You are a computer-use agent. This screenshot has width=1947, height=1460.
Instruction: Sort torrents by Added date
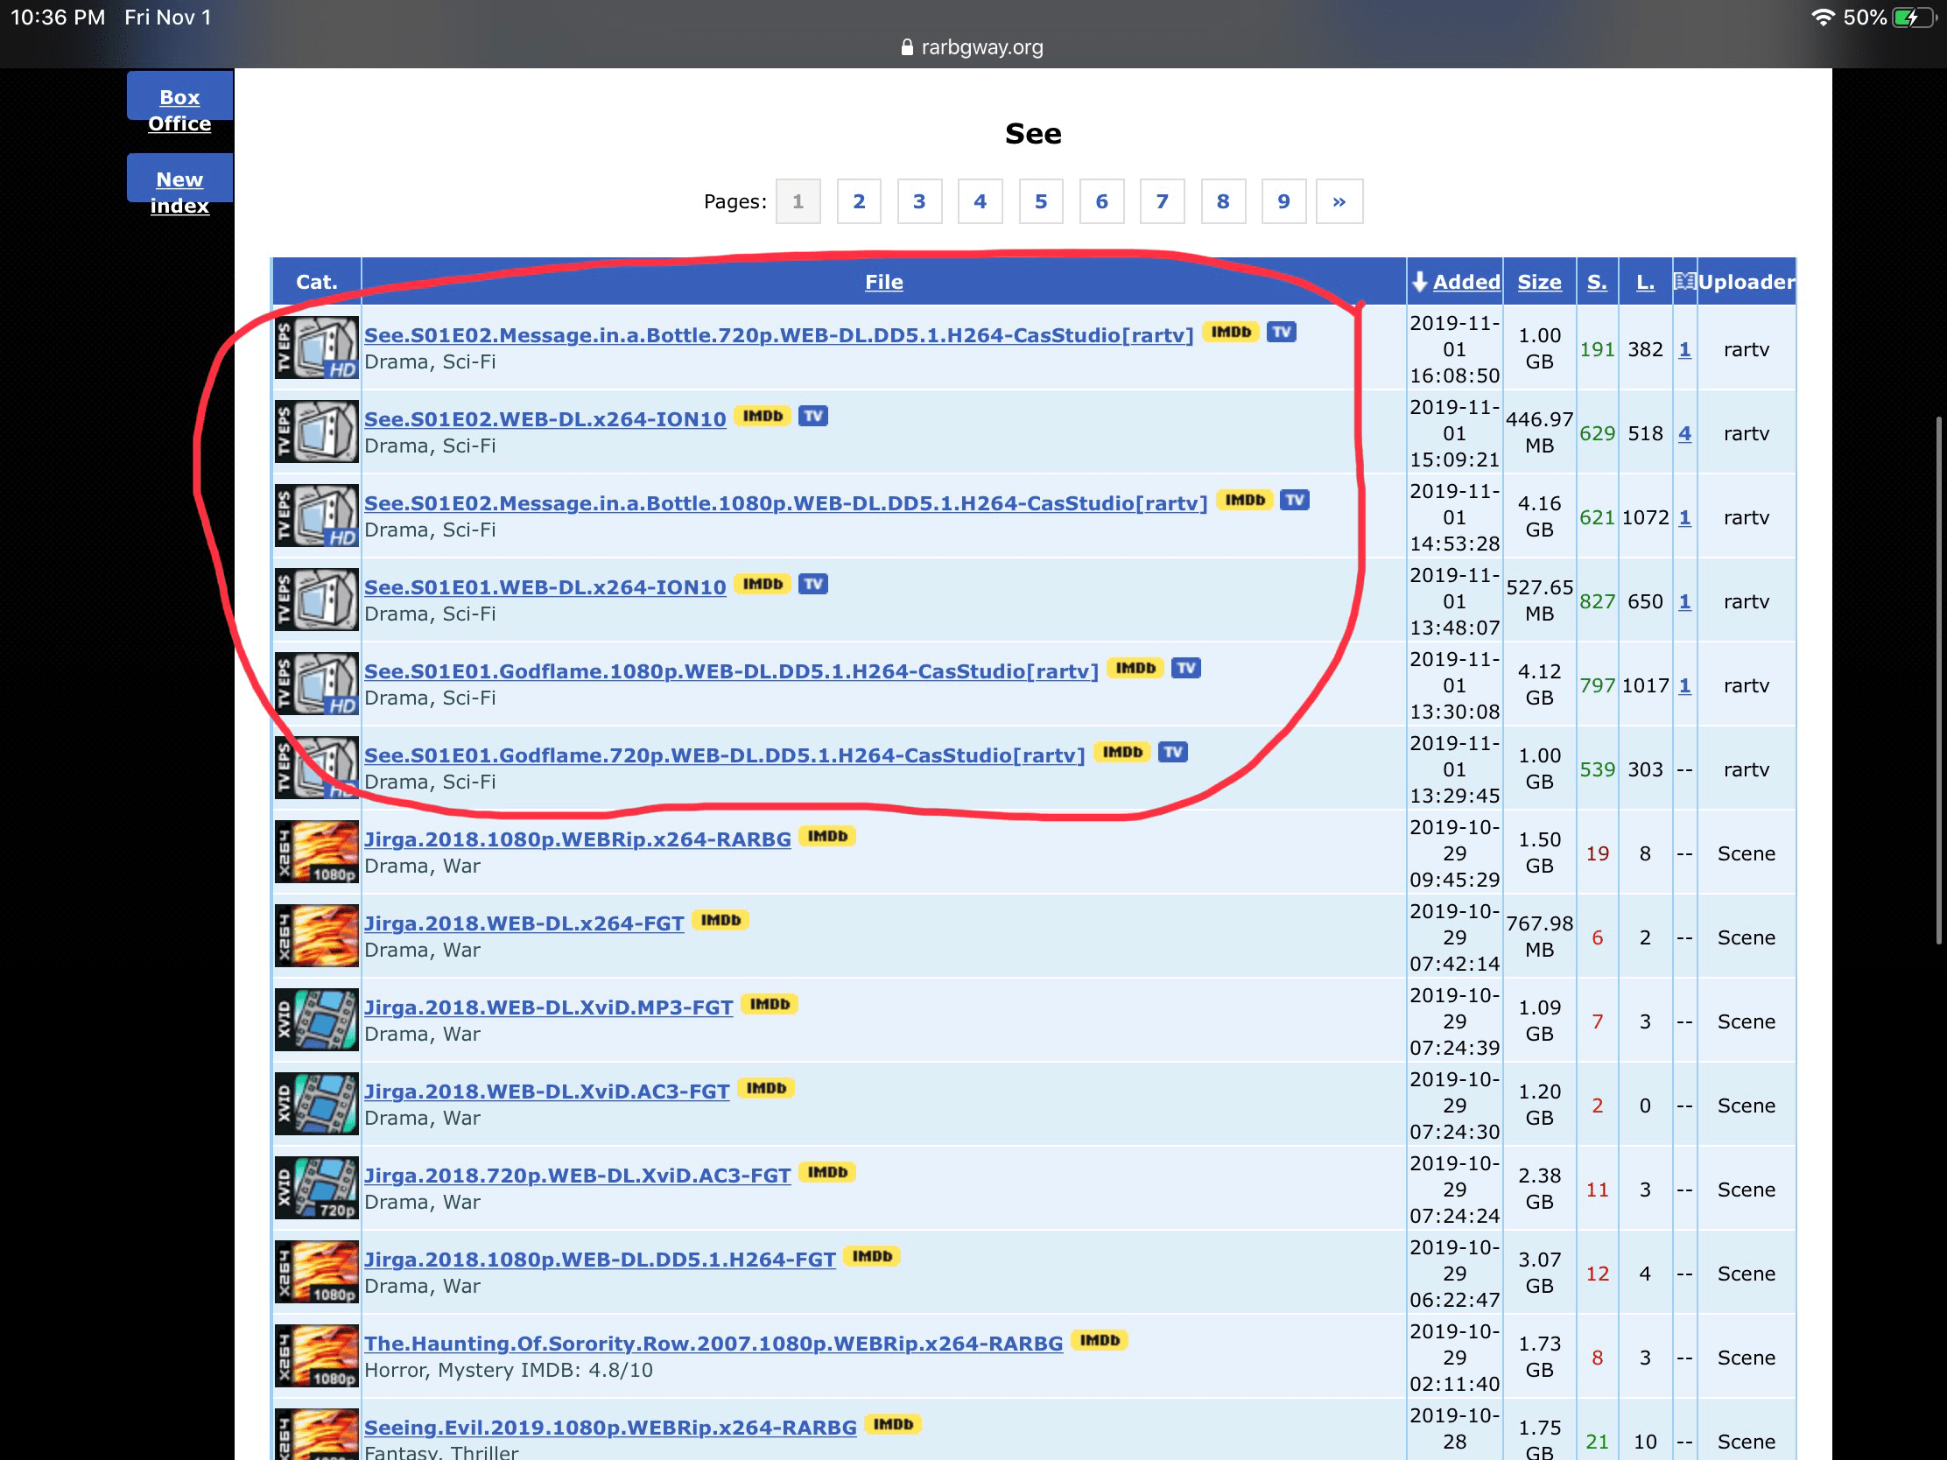1465,282
